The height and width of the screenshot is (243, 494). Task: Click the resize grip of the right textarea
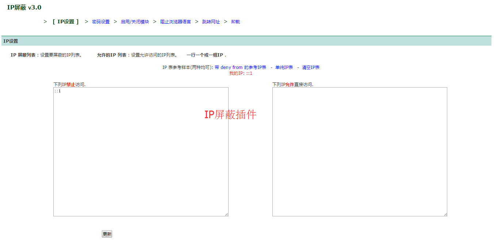(x=445, y=214)
